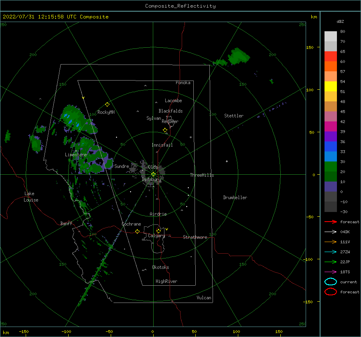Click the white 04DK arrow in legend

331,232
